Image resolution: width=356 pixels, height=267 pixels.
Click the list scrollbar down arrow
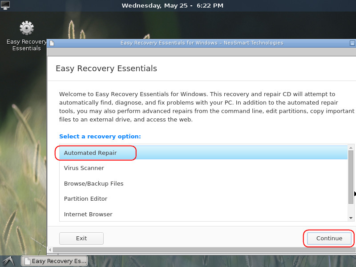[351, 218]
